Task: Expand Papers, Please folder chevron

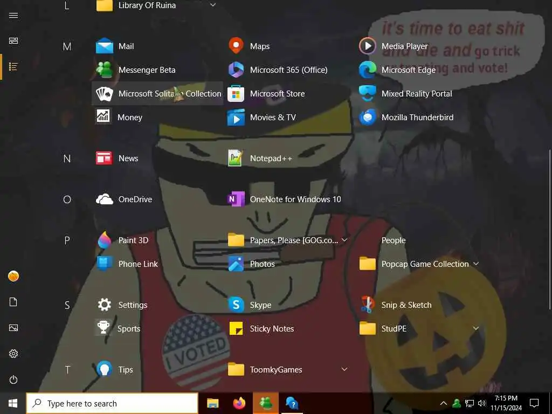Action: point(344,240)
